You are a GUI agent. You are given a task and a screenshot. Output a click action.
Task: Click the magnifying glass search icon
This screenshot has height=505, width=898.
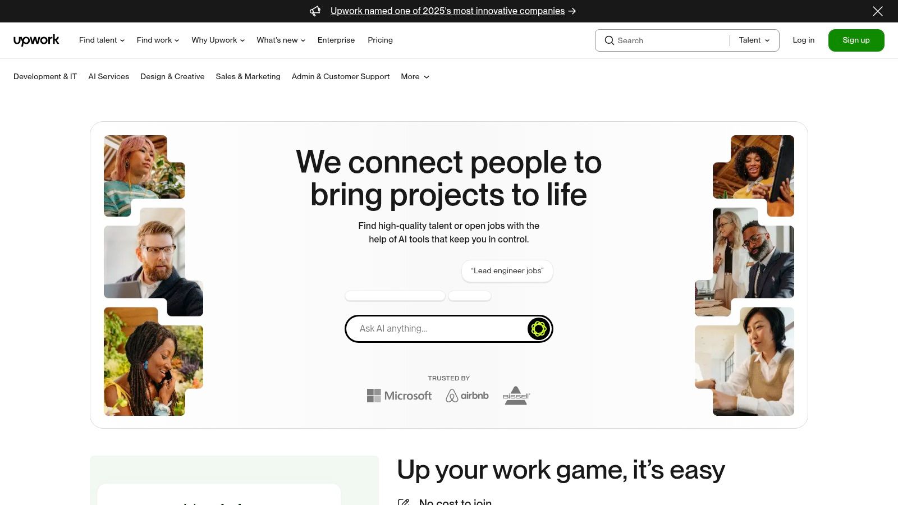[609, 40]
